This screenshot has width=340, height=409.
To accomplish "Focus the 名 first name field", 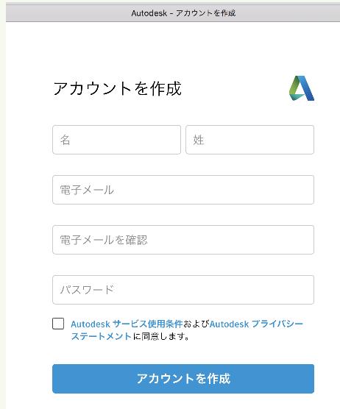I will point(116,140).
